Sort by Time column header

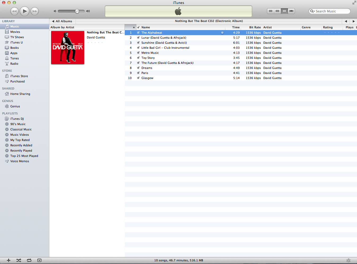point(233,27)
